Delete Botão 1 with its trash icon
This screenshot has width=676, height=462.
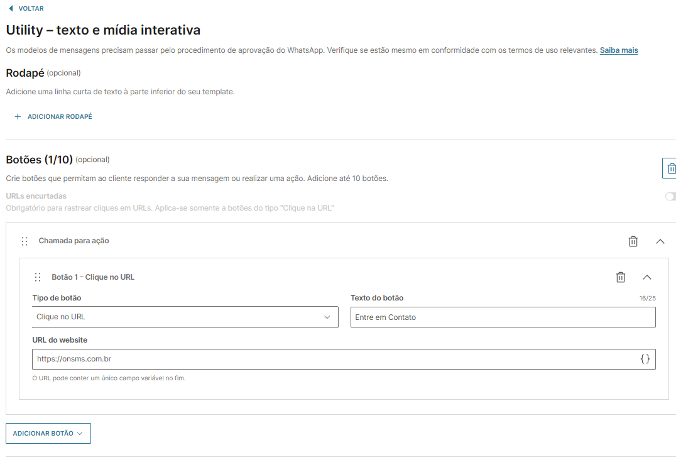pos(620,277)
